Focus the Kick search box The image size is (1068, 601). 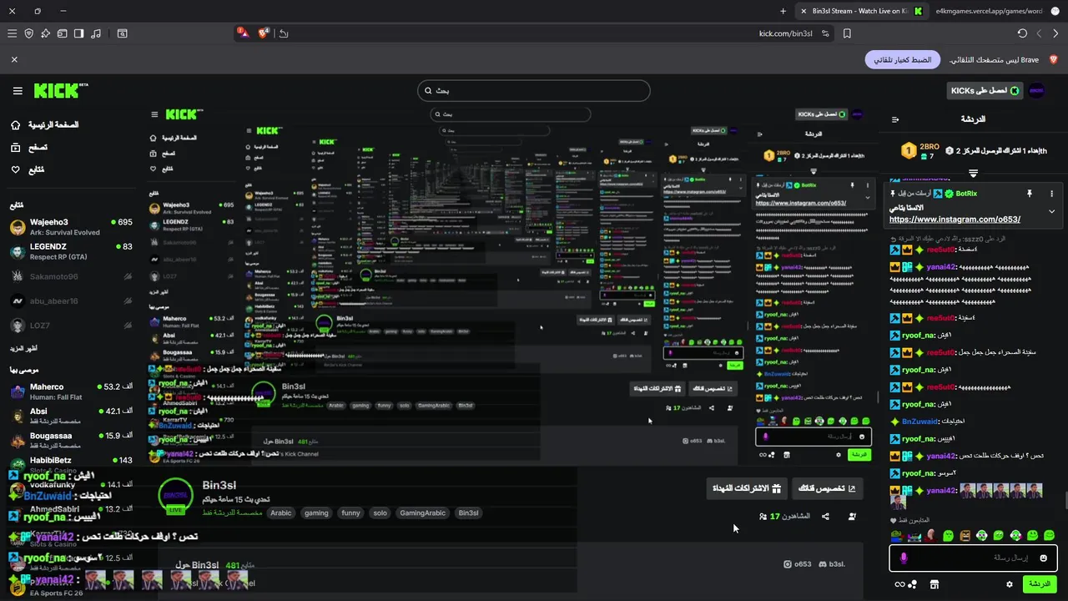534,90
